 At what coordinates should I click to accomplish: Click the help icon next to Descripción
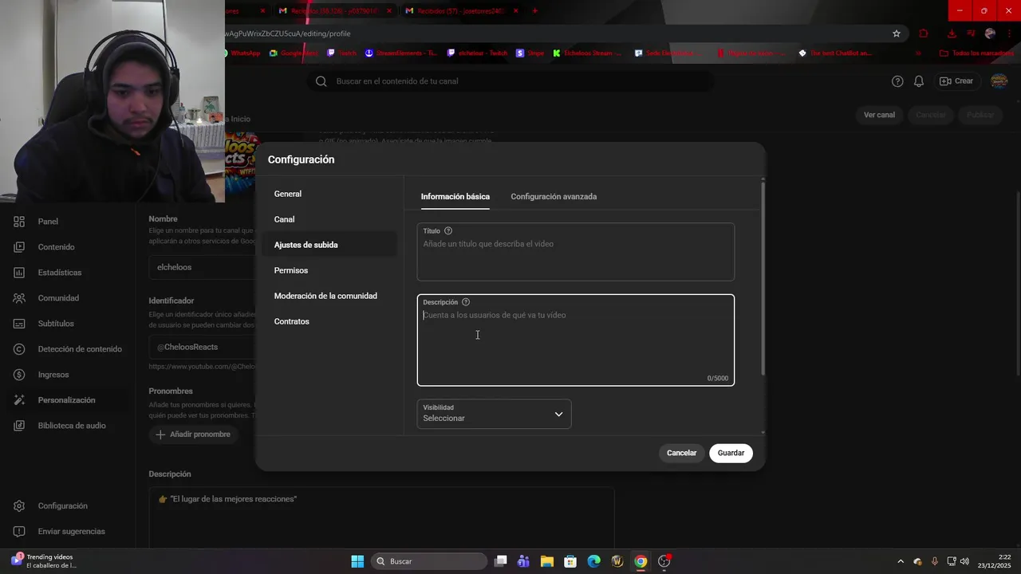pyautogui.click(x=466, y=302)
